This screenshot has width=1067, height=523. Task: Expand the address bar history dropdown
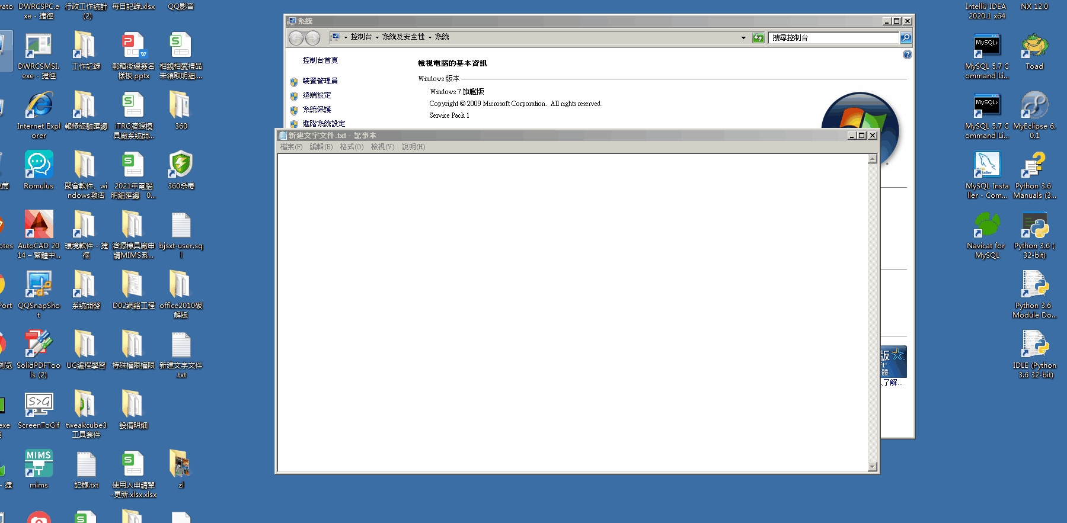coord(743,38)
